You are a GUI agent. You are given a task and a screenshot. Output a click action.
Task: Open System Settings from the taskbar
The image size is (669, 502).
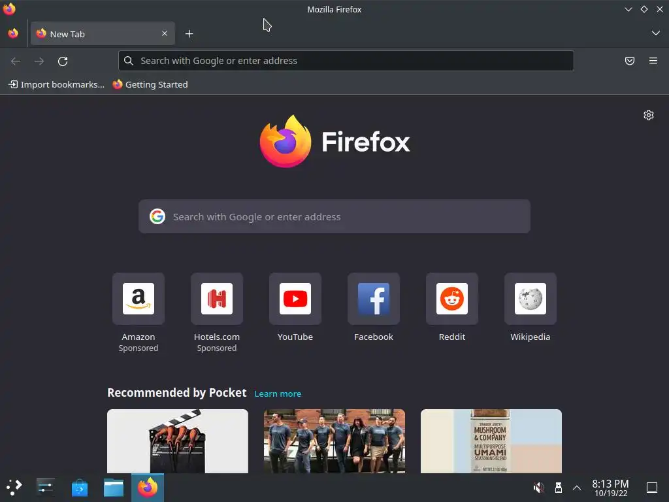click(45, 487)
